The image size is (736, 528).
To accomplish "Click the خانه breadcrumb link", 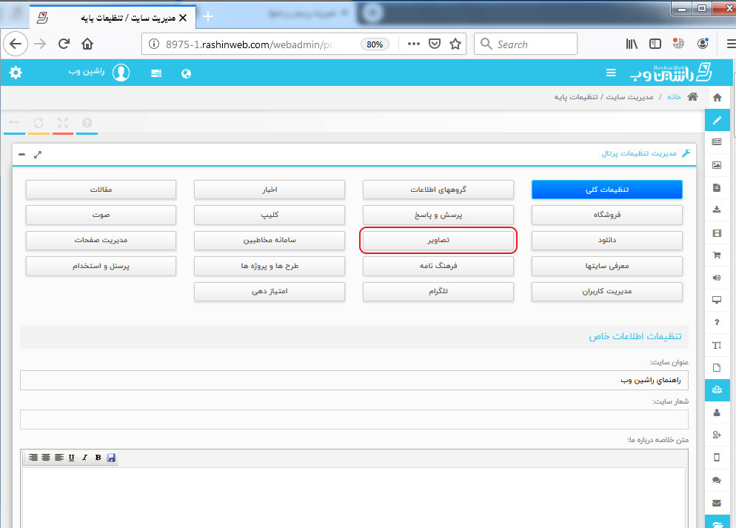I will tap(673, 97).
